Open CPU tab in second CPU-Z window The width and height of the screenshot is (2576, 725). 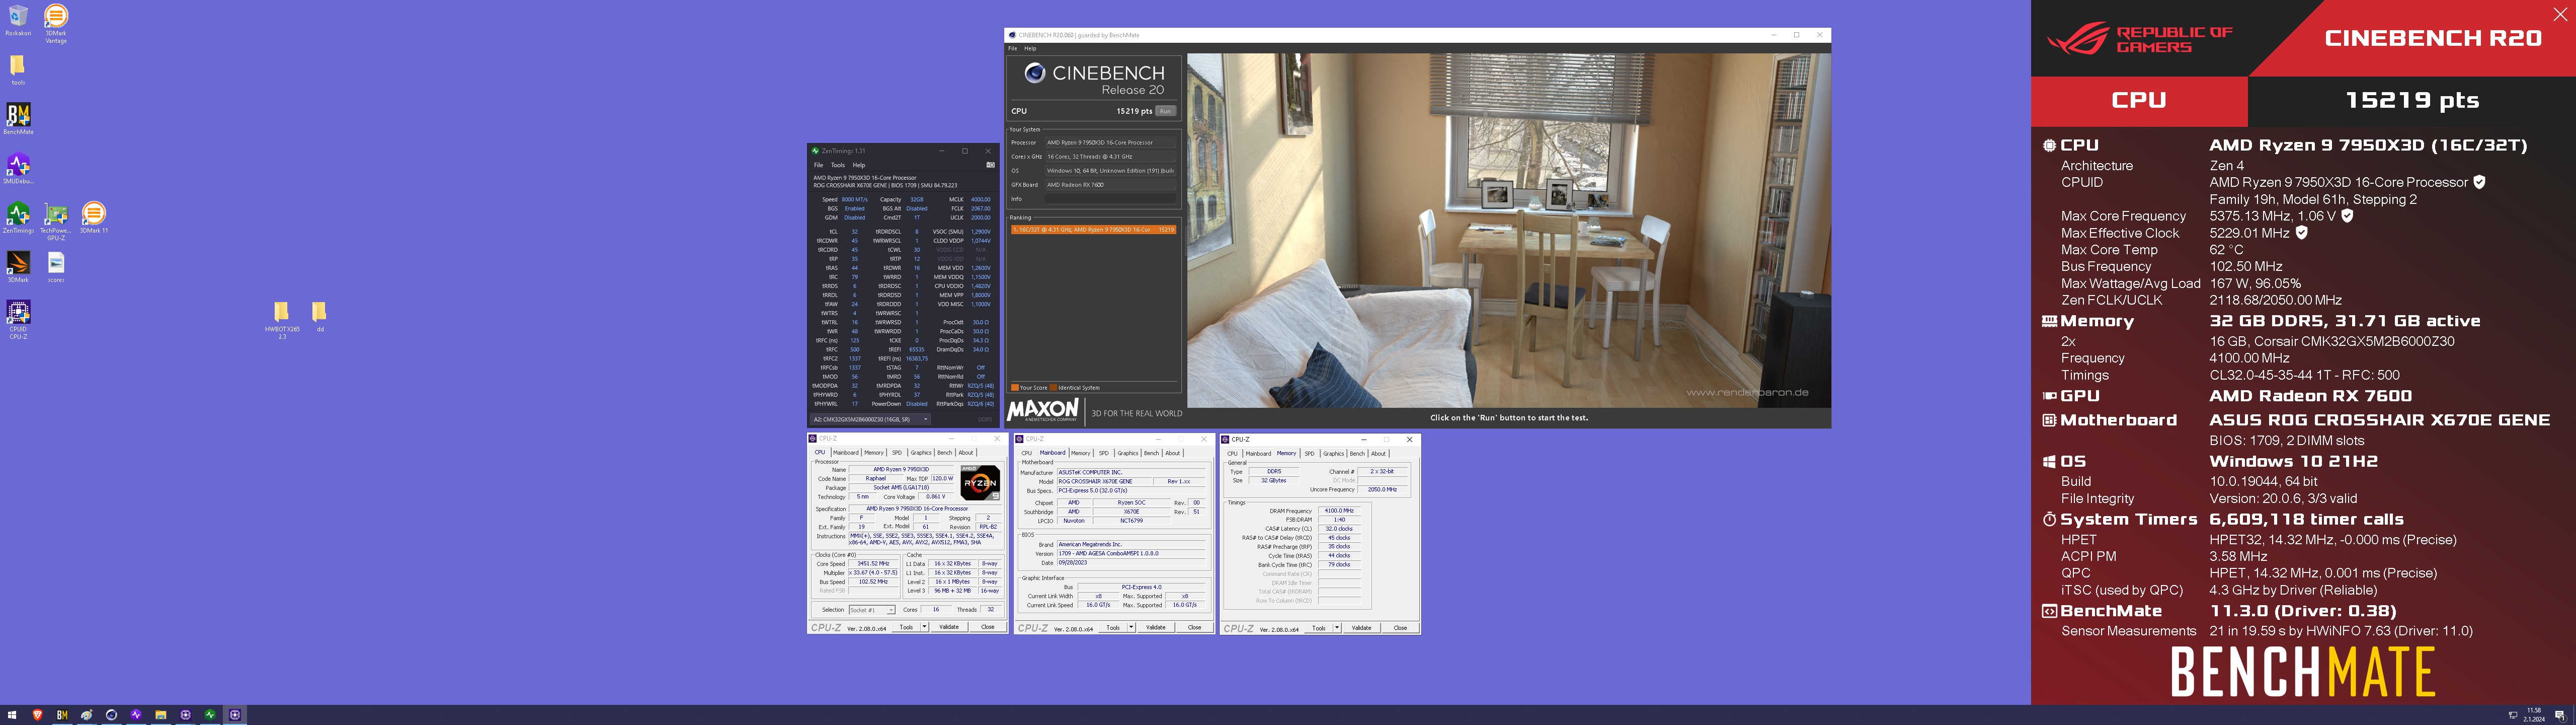1026,453
